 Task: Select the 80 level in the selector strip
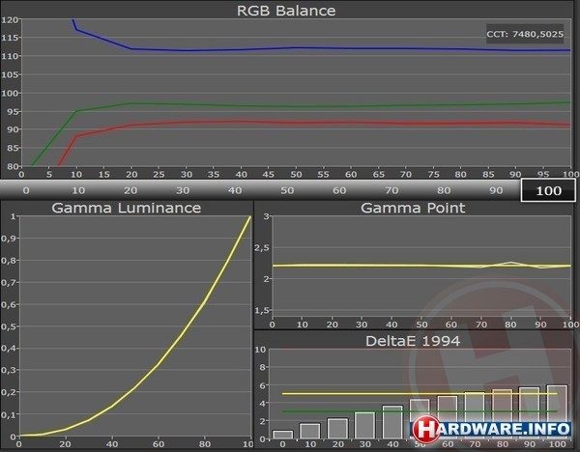click(x=444, y=190)
